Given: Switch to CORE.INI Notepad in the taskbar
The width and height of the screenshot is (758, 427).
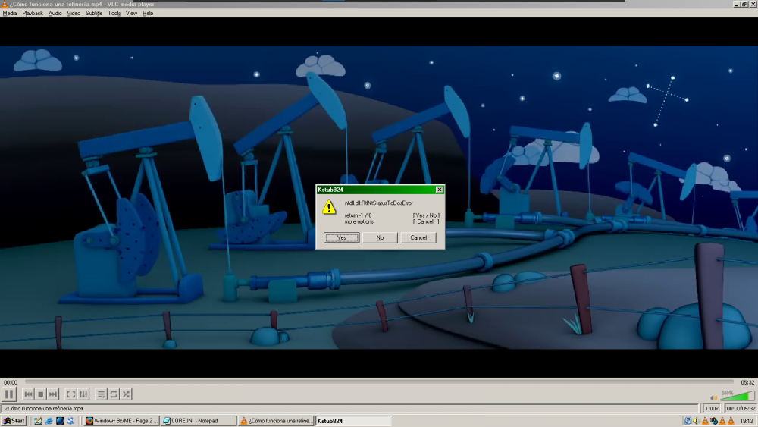Looking at the screenshot, I should click(198, 421).
